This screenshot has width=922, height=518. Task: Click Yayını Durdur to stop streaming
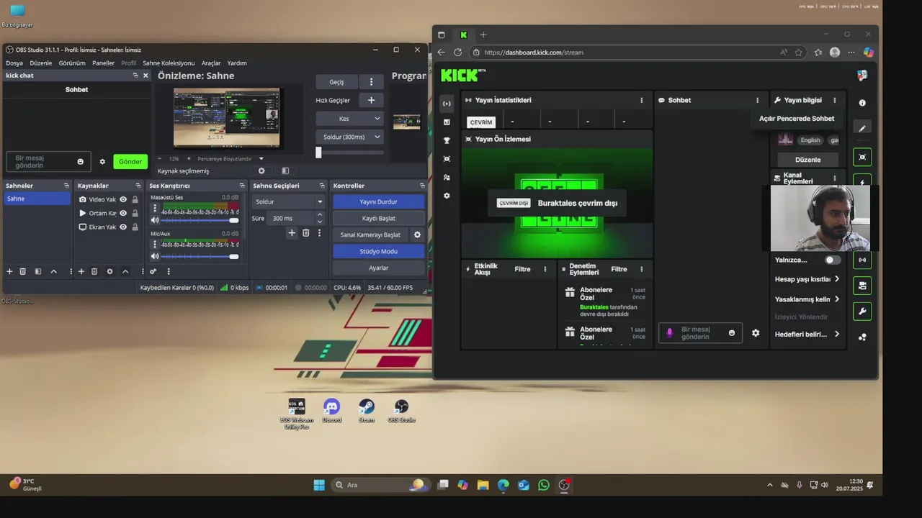click(x=378, y=202)
